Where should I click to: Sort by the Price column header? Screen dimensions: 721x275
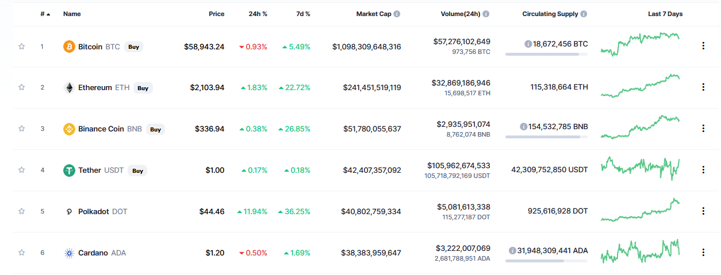point(217,14)
